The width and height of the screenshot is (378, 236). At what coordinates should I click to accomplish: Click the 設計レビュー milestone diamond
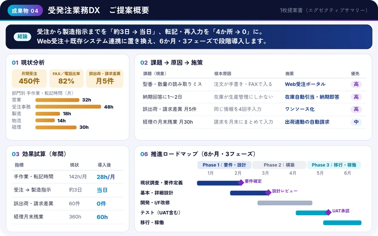click(x=268, y=193)
